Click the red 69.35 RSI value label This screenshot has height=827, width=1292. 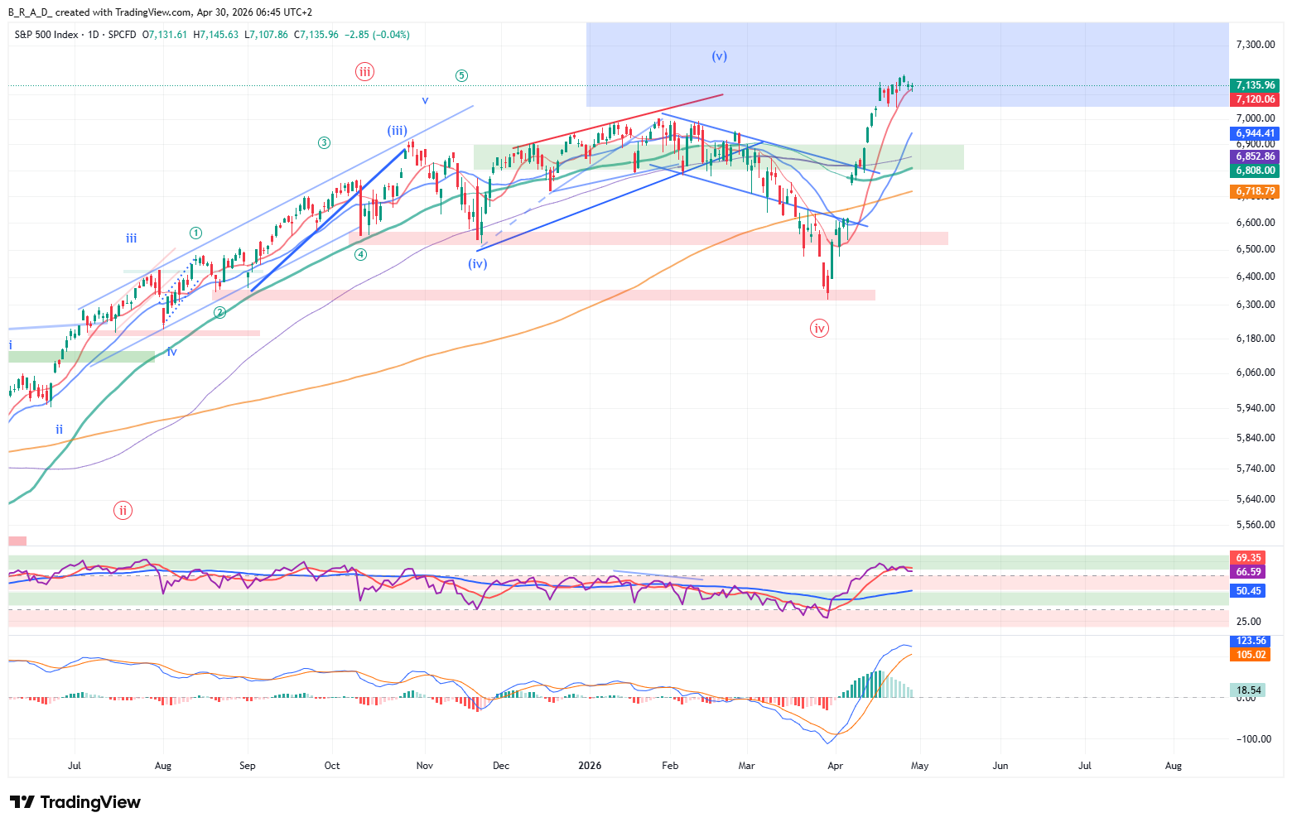pyautogui.click(x=1249, y=558)
